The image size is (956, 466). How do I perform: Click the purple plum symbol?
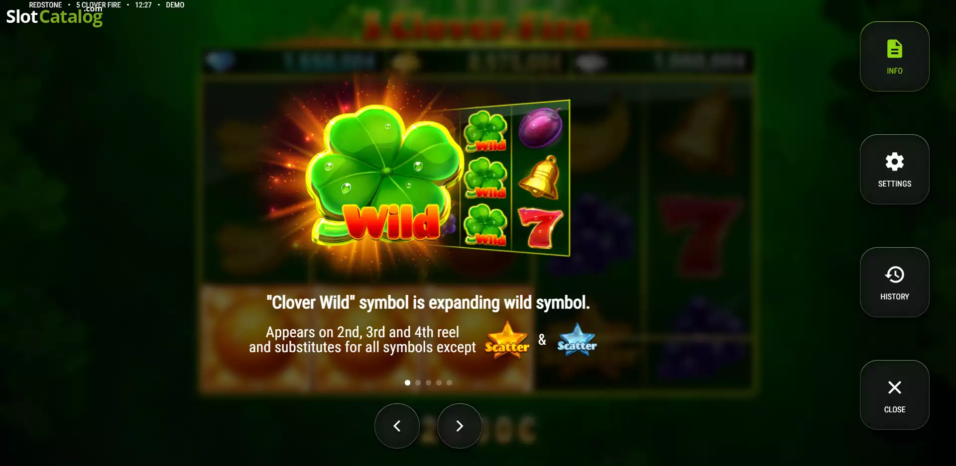(540, 128)
